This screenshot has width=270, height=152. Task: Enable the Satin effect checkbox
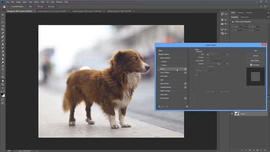point(159,80)
